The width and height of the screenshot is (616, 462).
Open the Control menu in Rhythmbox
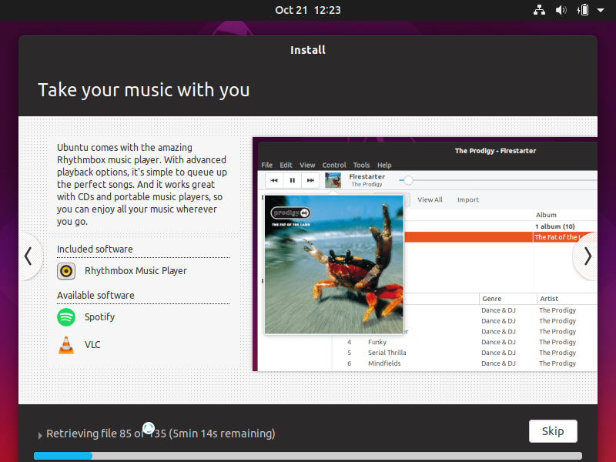tap(334, 165)
